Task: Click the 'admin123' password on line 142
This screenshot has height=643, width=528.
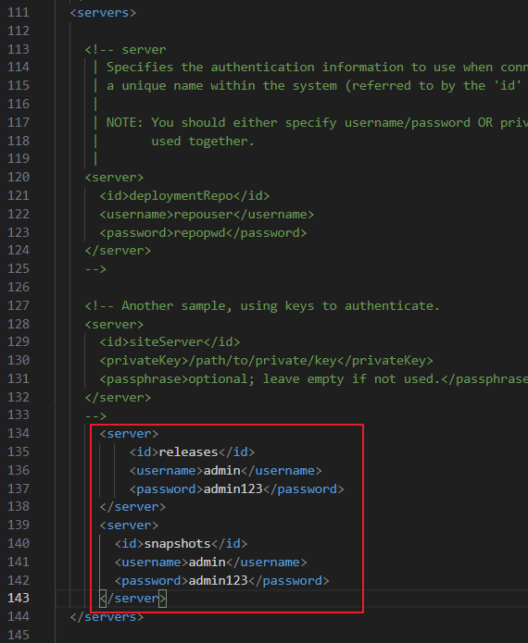Action: click(x=219, y=581)
